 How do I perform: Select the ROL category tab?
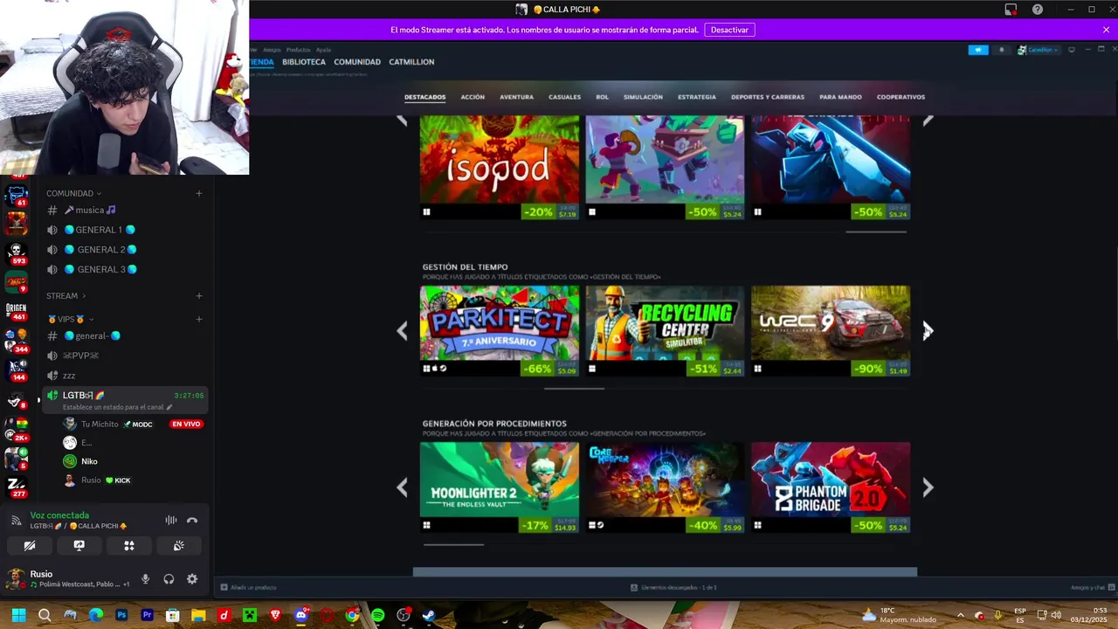tap(602, 97)
